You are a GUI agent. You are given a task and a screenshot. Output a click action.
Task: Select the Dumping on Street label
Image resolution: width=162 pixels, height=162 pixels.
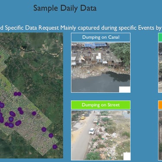(x=101, y=105)
